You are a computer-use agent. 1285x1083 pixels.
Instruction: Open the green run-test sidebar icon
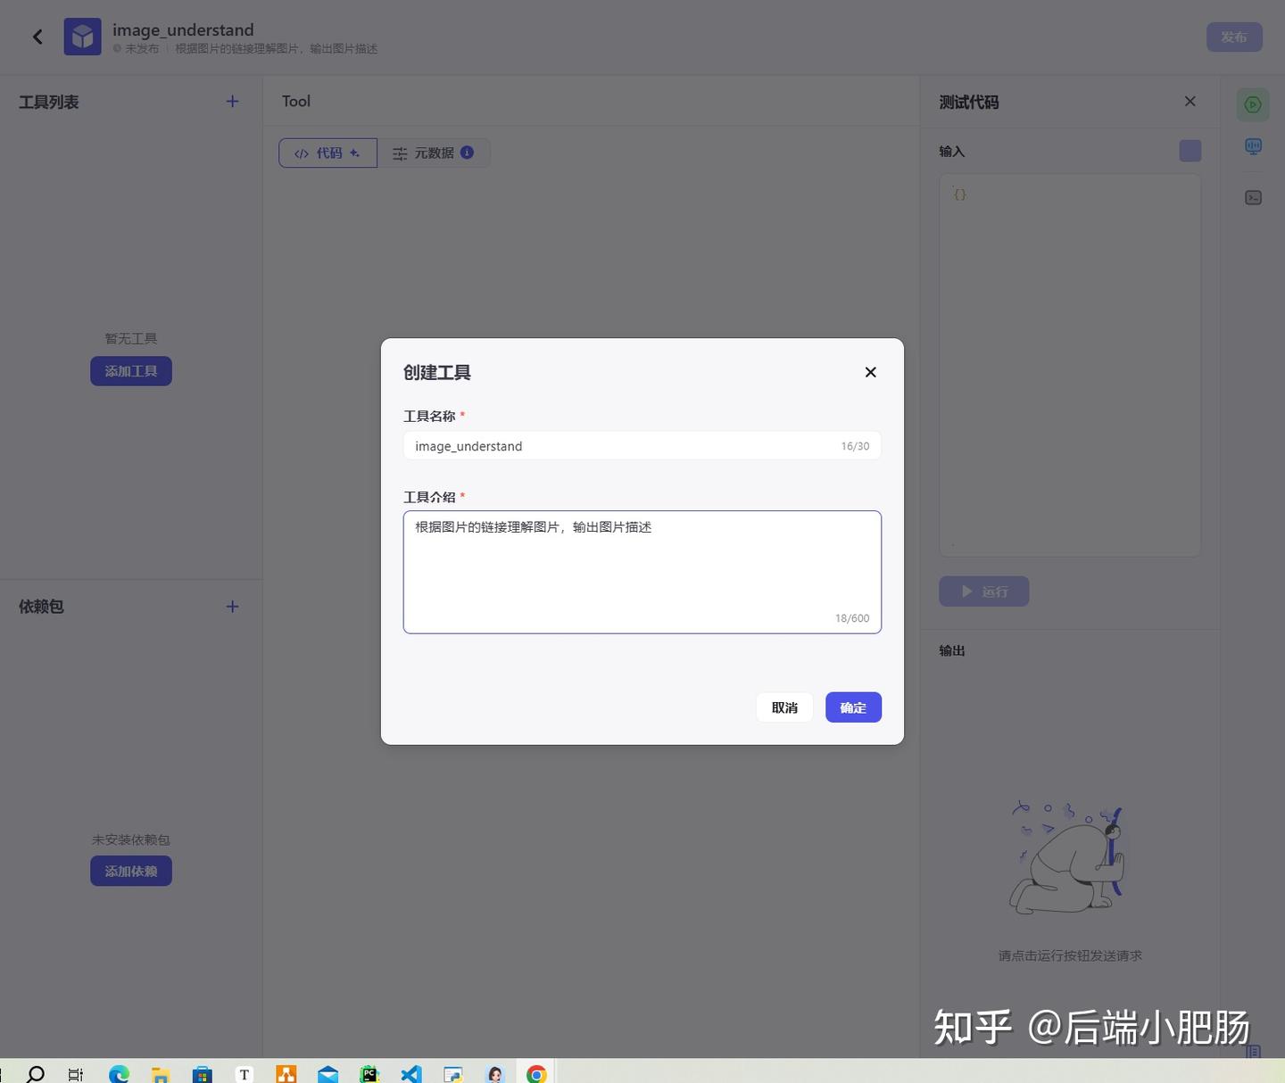click(x=1253, y=105)
